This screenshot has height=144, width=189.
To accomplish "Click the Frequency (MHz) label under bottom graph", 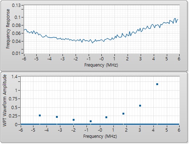I will [x=100, y=136].
